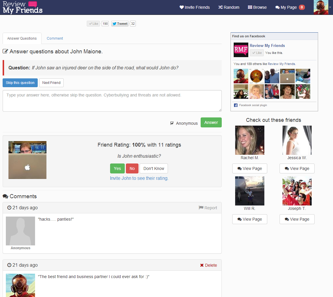Vote Yes on enthusiastic question

pos(117,168)
